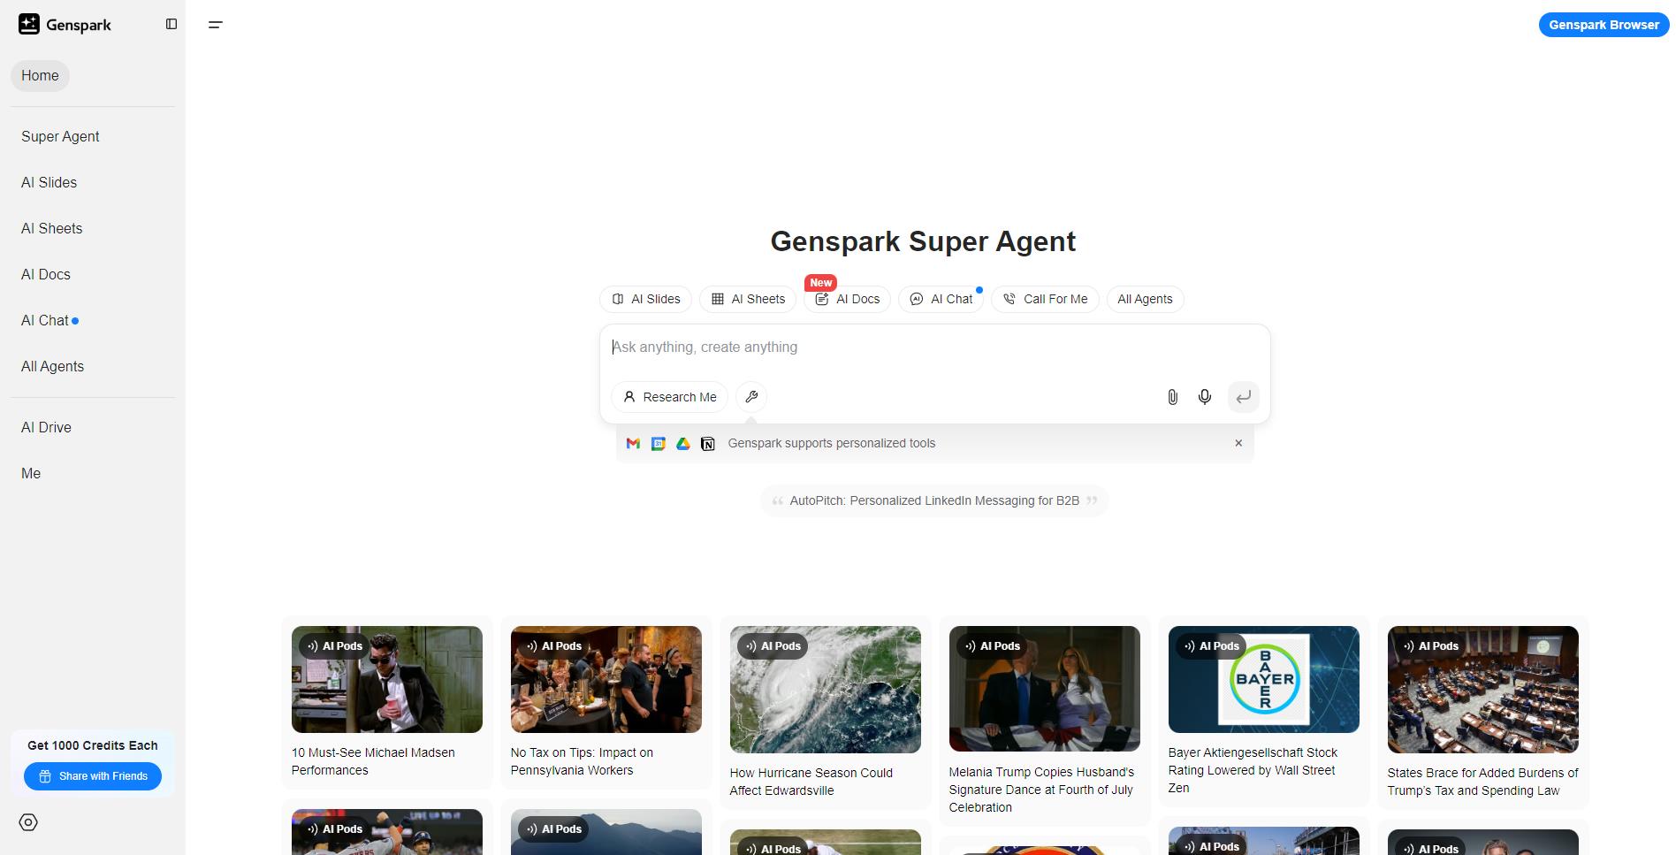
Task: Open the wrench tools icon
Action: coord(751,397)
